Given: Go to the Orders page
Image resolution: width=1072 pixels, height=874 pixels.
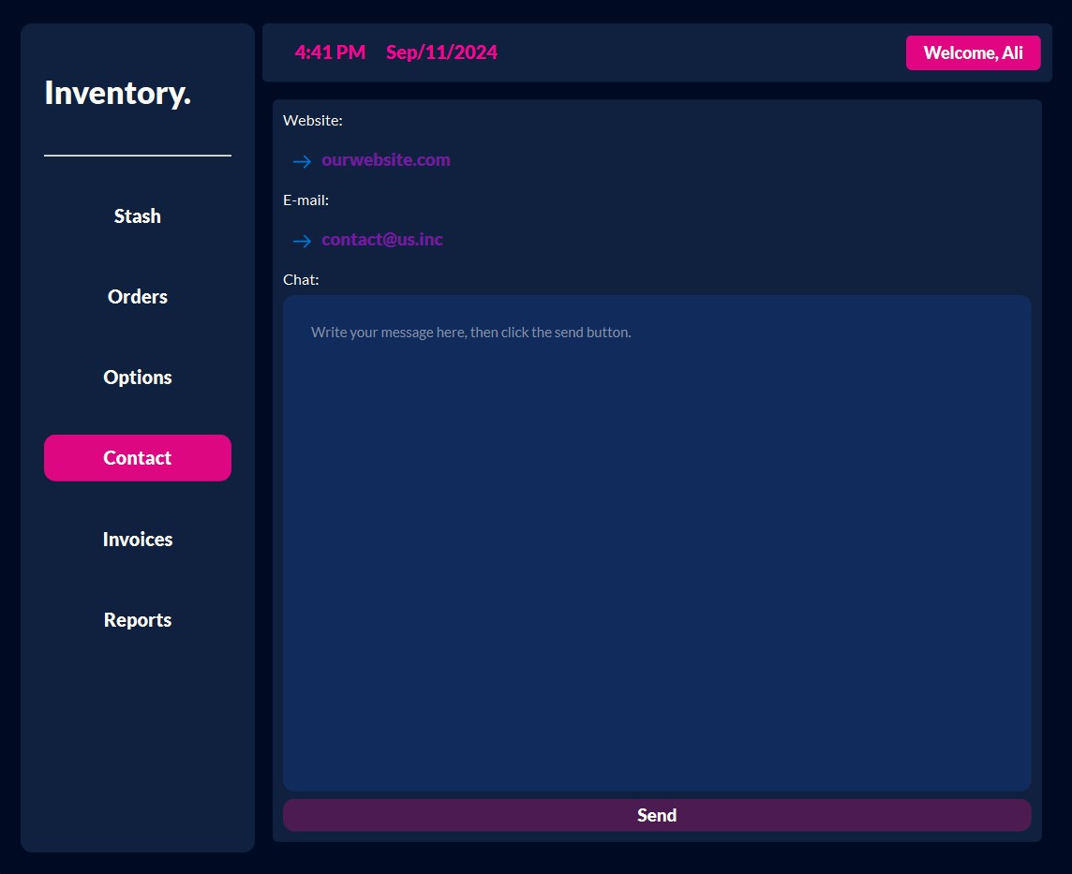Looking at the screenshot, I should (x=138, y=297).
